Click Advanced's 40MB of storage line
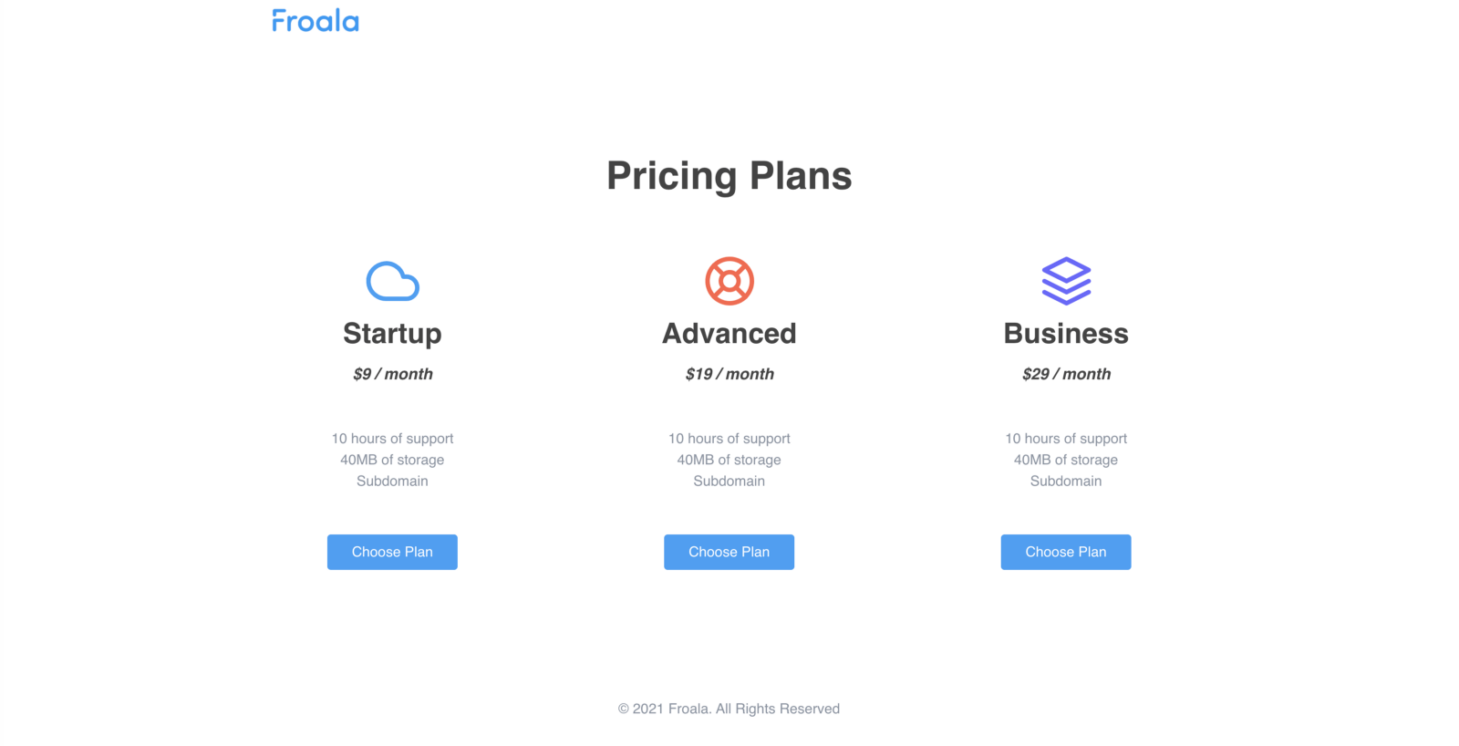Viewport: 1459px width, 746px height. tap(729, 460)
